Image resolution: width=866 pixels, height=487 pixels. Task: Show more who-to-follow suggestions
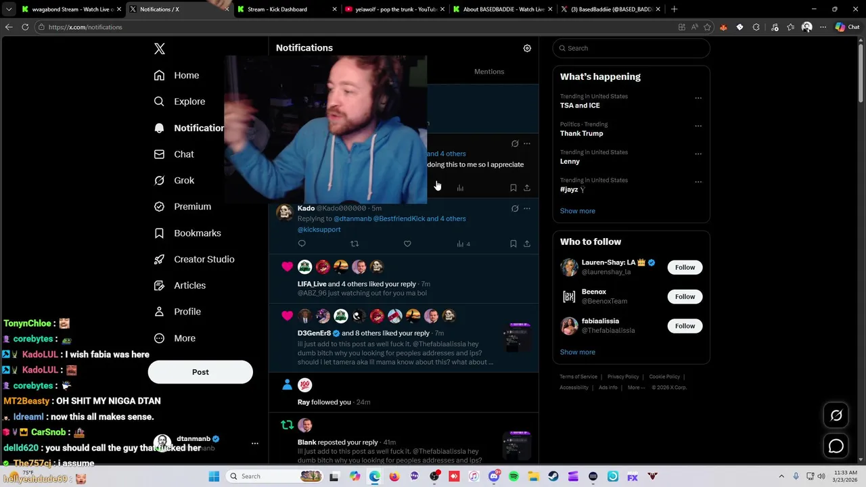[578, 352]
